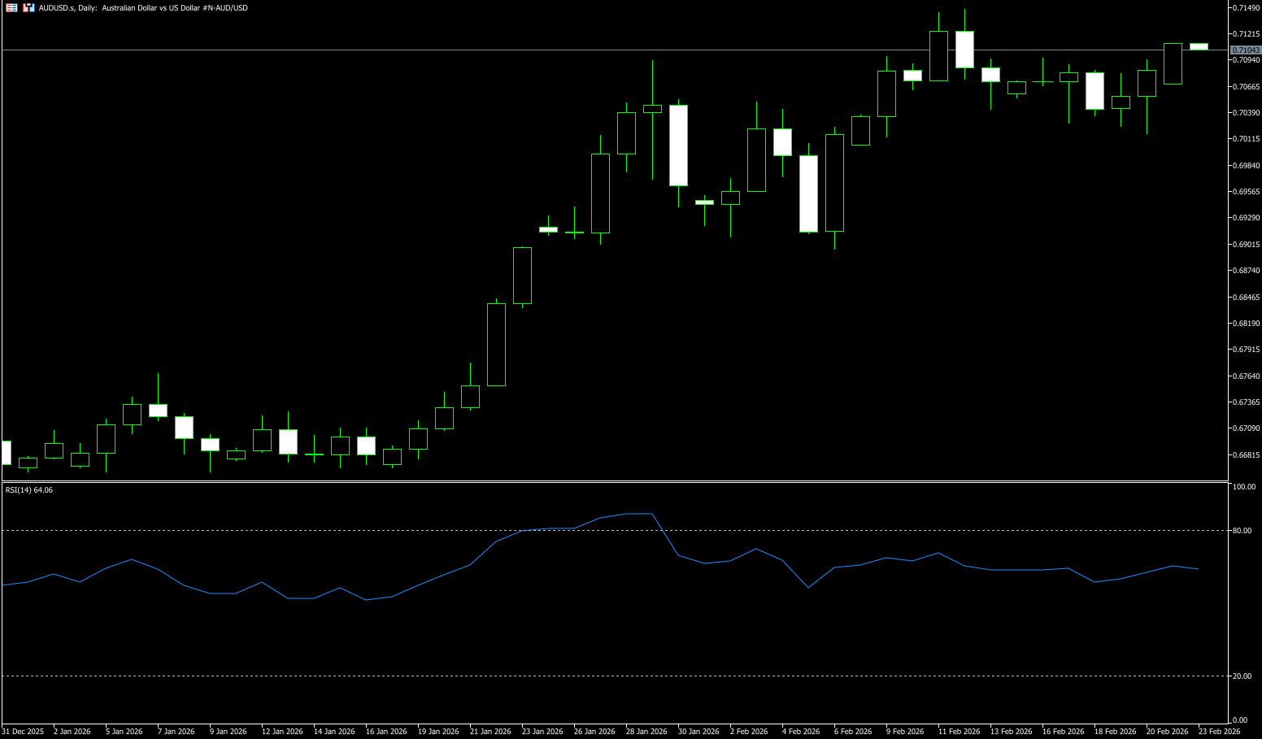Select the white bearish candle on 5 Feb

coord(808,193)
